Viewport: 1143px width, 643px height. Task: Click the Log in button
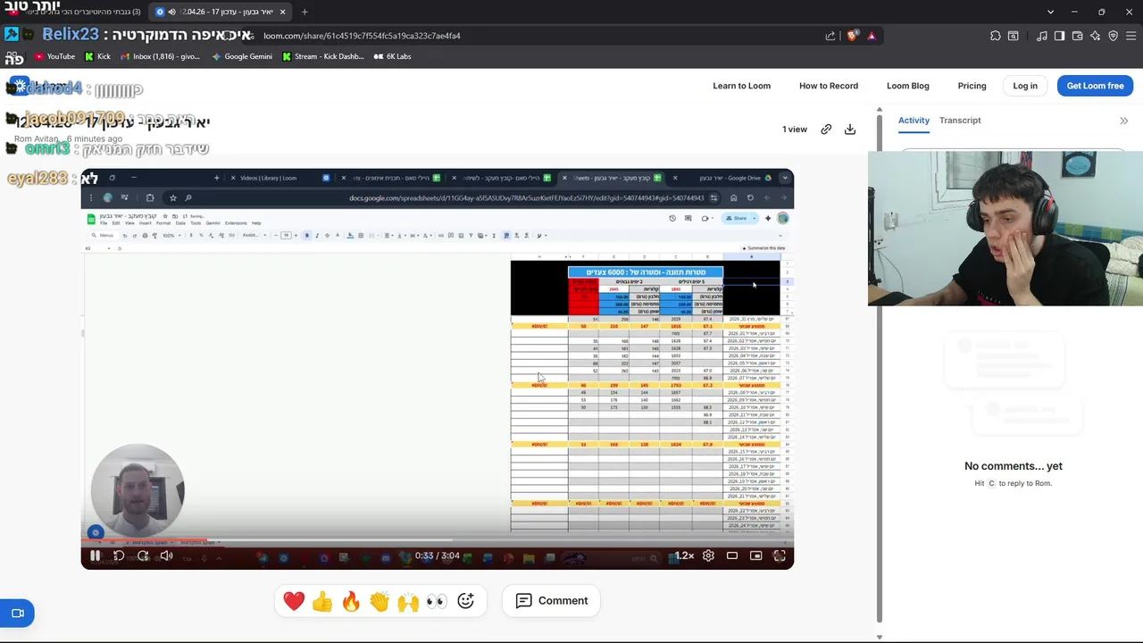coord(1025,86)
